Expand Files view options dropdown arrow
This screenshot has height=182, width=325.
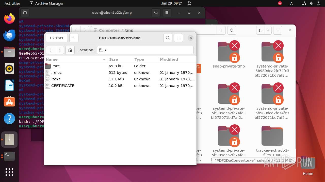(268, 30)
